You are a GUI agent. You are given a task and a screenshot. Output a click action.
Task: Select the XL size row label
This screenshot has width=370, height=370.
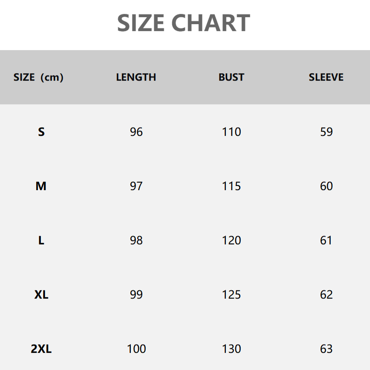coord(41,295)
